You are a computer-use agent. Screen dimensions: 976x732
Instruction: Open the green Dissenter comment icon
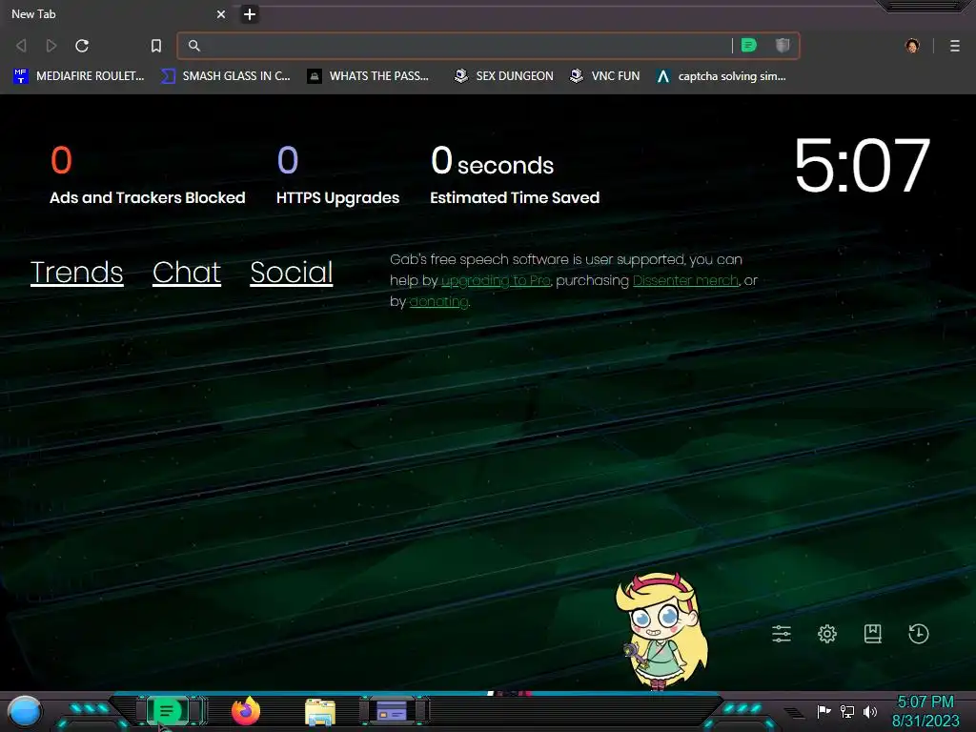coord(749,45)
